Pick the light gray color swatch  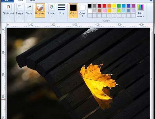point(95,11)
